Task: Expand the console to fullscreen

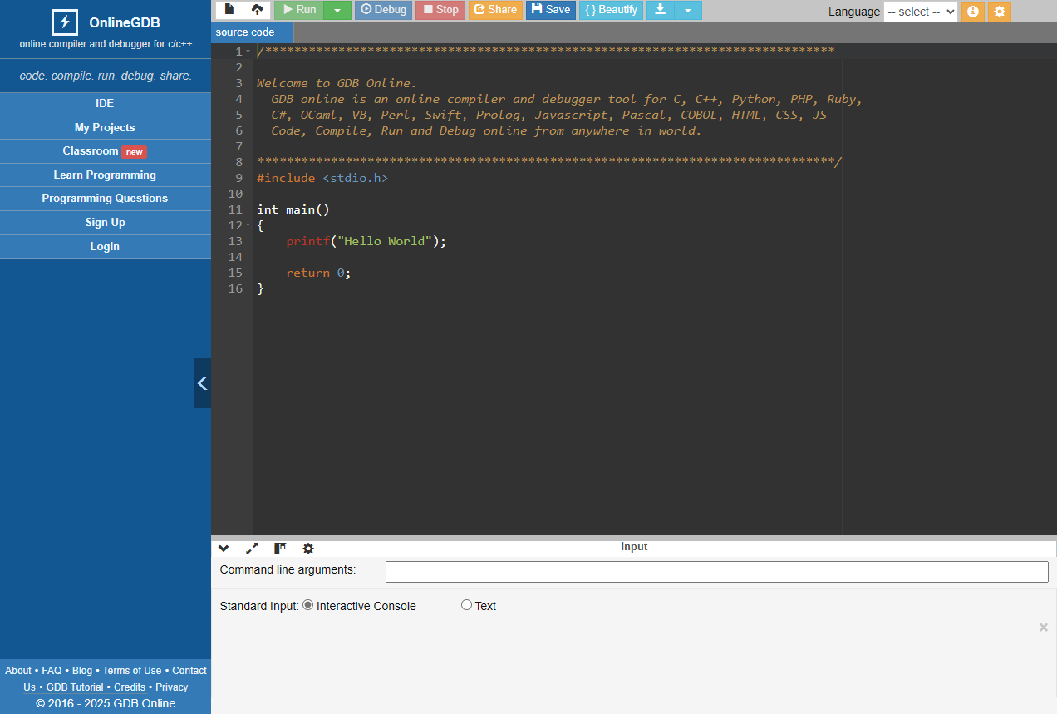Action: tap(252, 548)
